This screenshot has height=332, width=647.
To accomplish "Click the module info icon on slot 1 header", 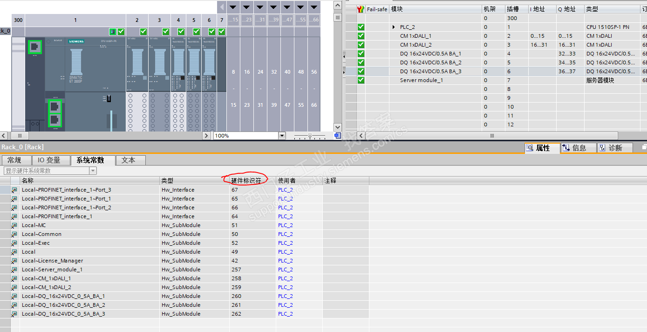I will pyautogui.click(x=113, y=32).
